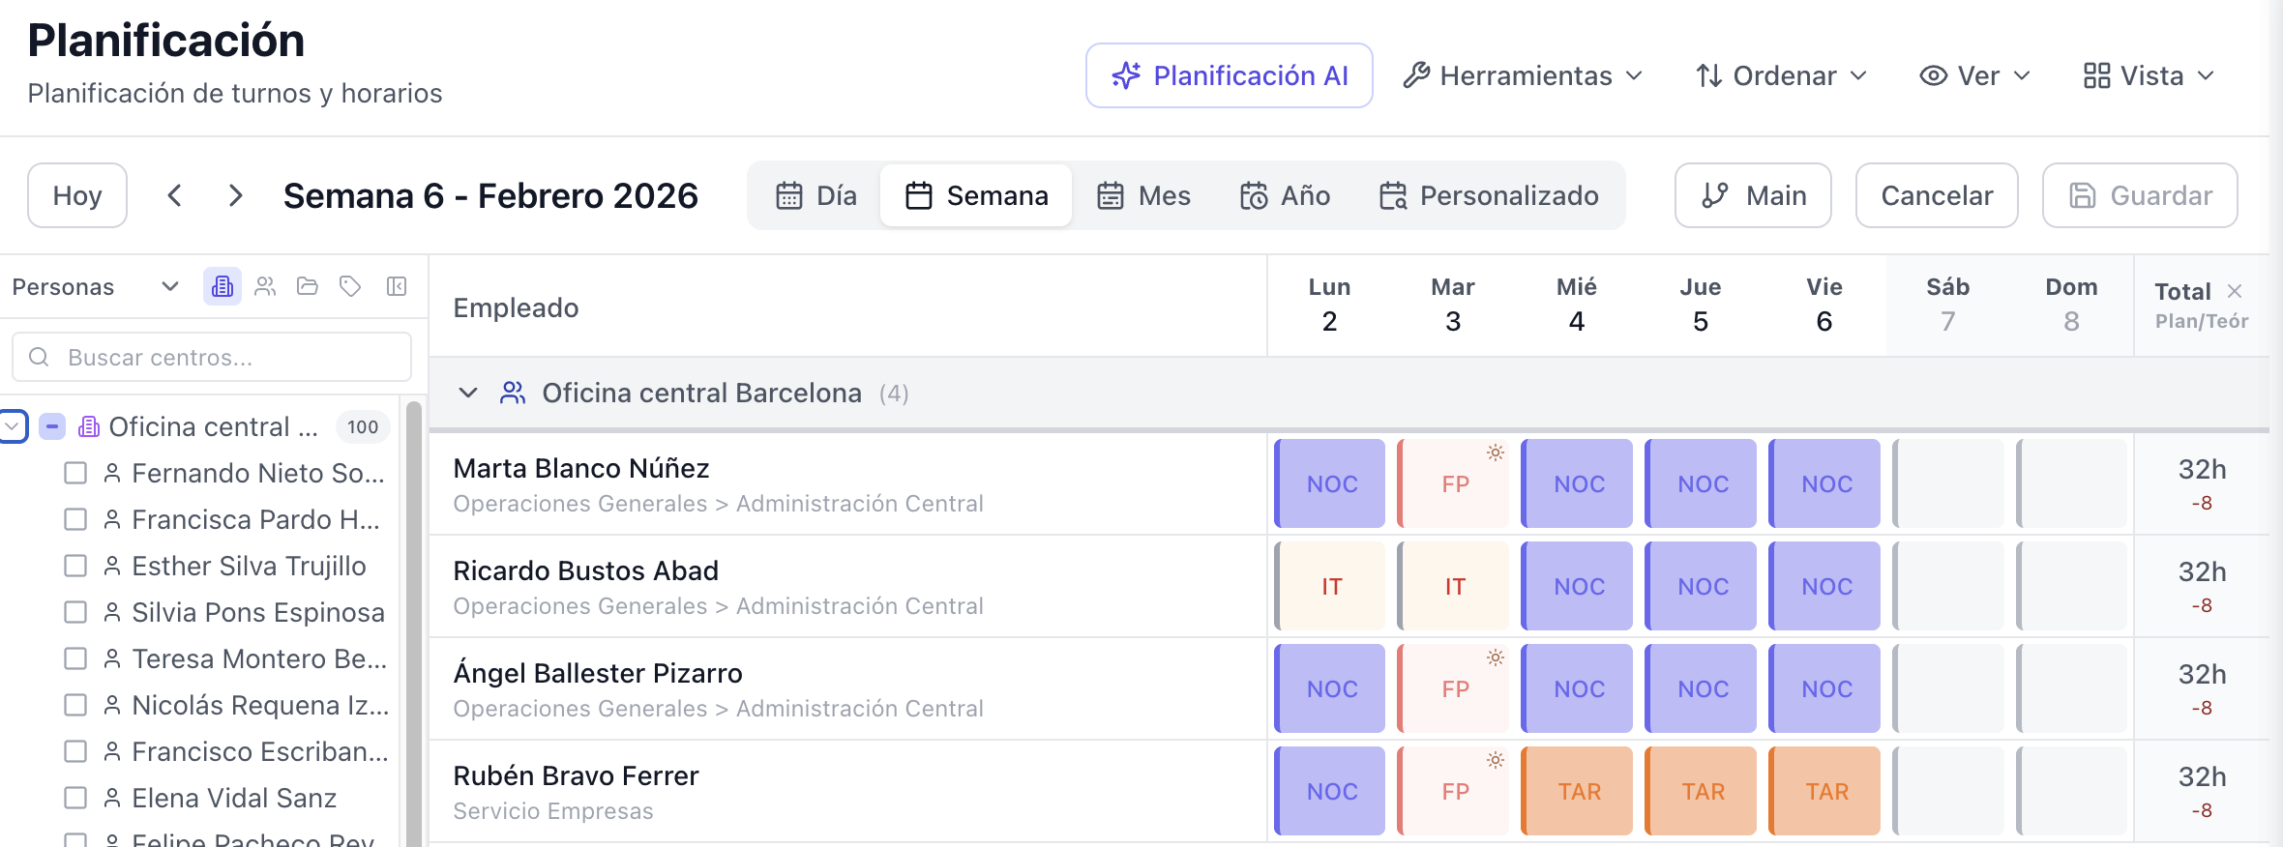The image size is (2283, 847).
Task: Check the checkbox for Esther Silva Trujillo
Action: tap(75, 566)
